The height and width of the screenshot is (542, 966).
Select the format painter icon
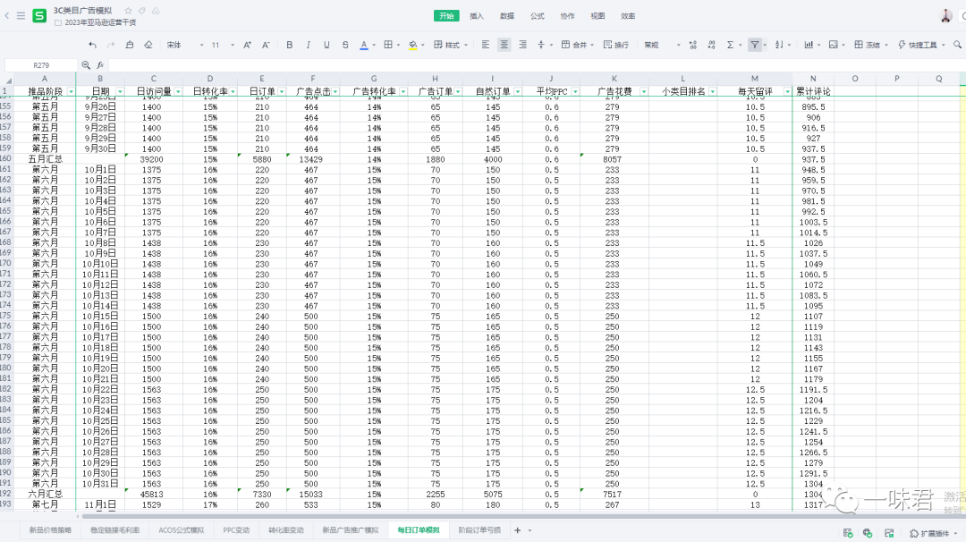(131, 45)
